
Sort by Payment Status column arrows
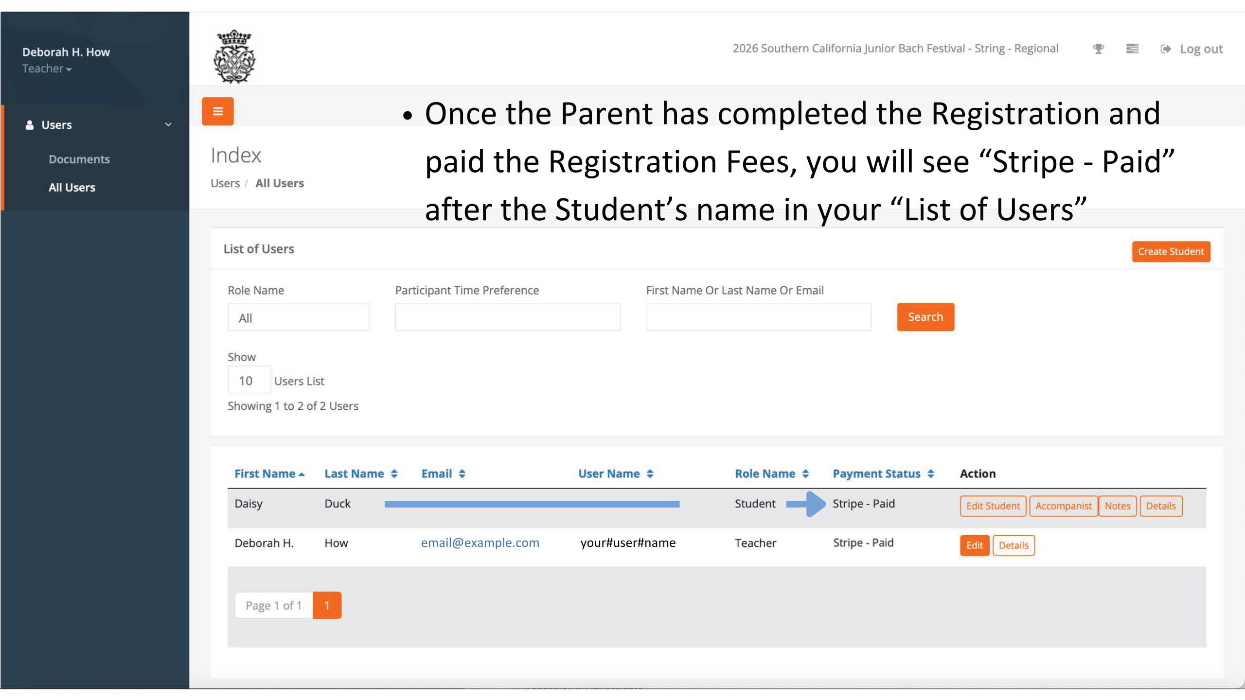(x=930, y=473)
